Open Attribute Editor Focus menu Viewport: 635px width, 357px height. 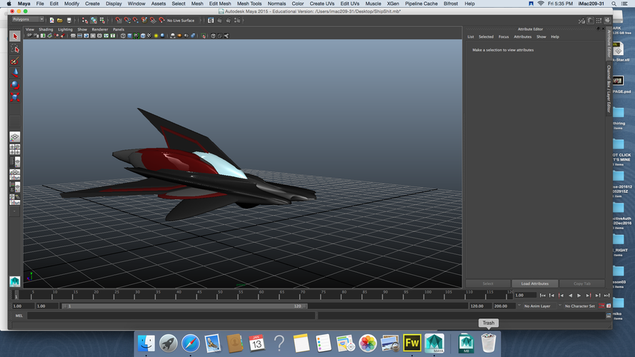click(504, 37)
